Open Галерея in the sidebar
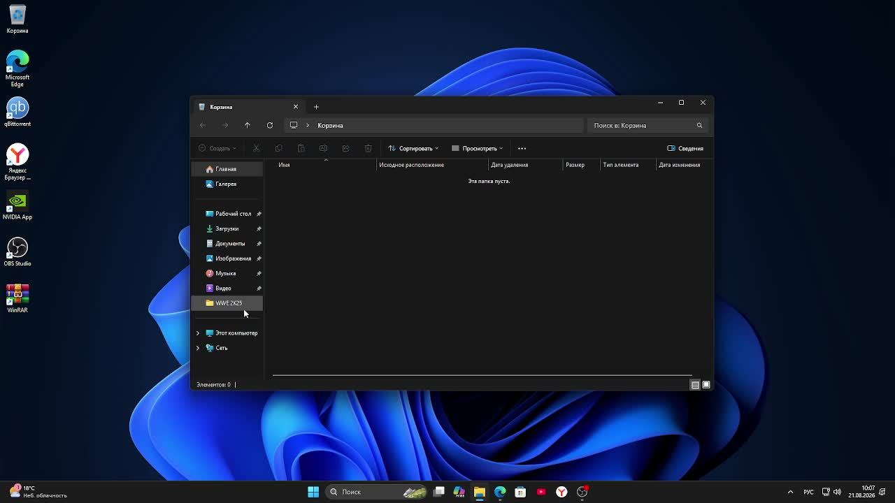 coord(227,184)
